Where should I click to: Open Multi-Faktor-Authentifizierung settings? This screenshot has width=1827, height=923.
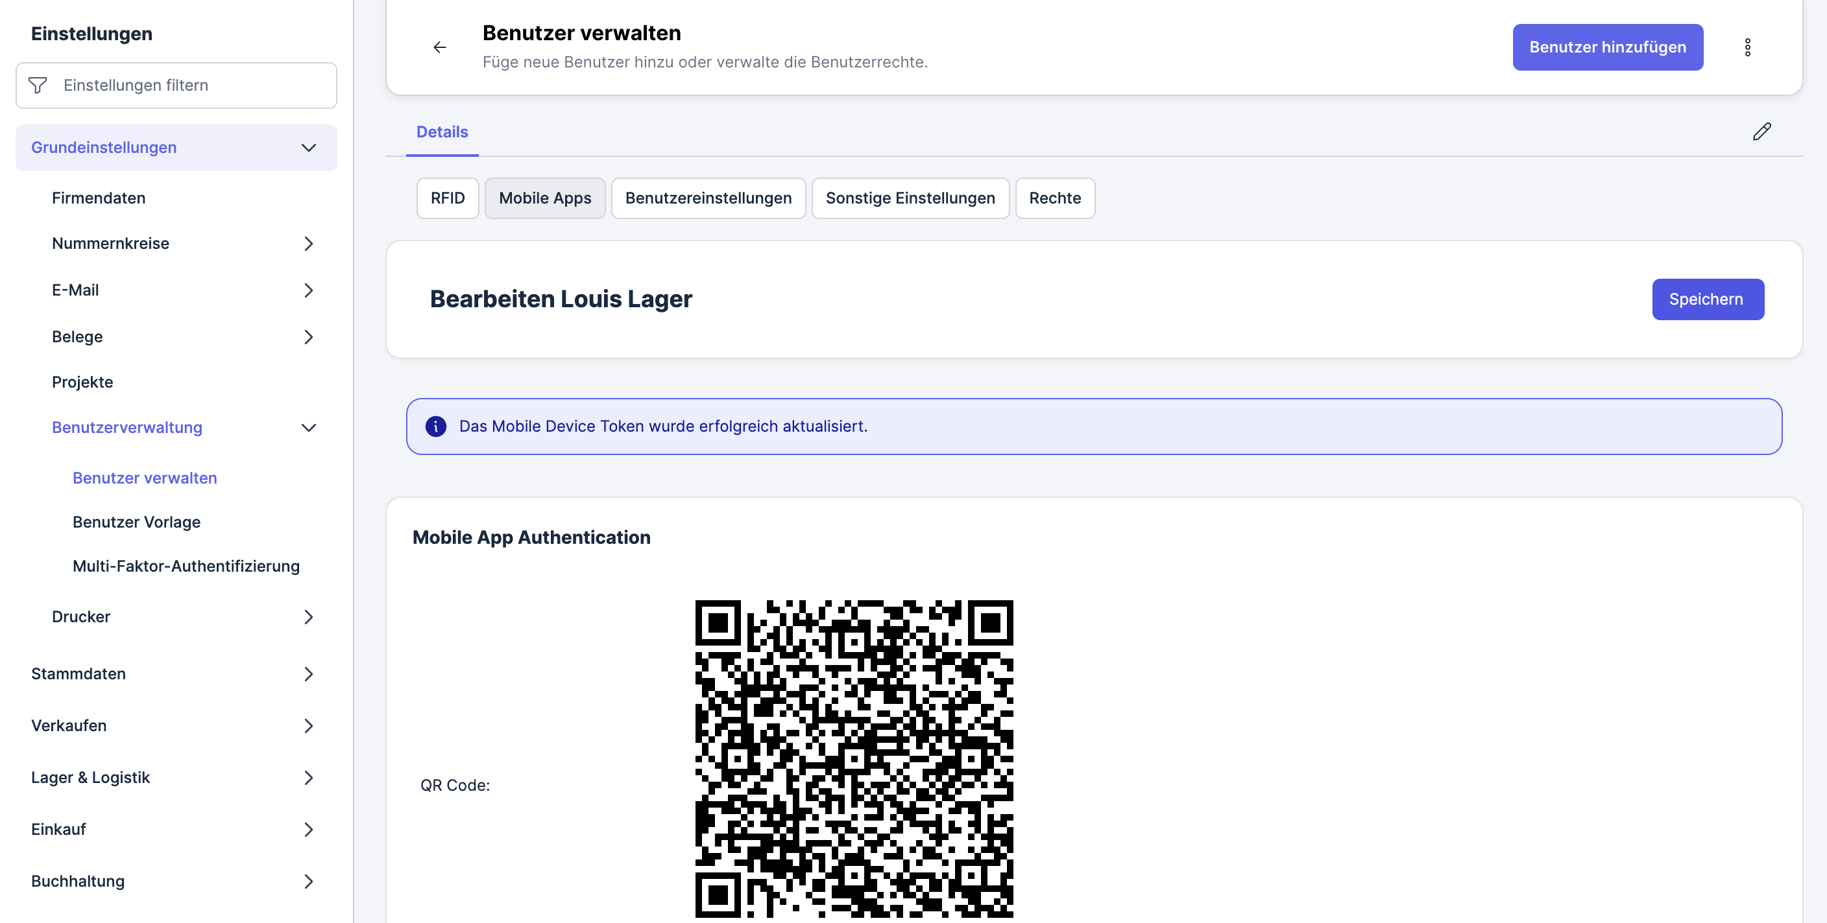(186, 566)
